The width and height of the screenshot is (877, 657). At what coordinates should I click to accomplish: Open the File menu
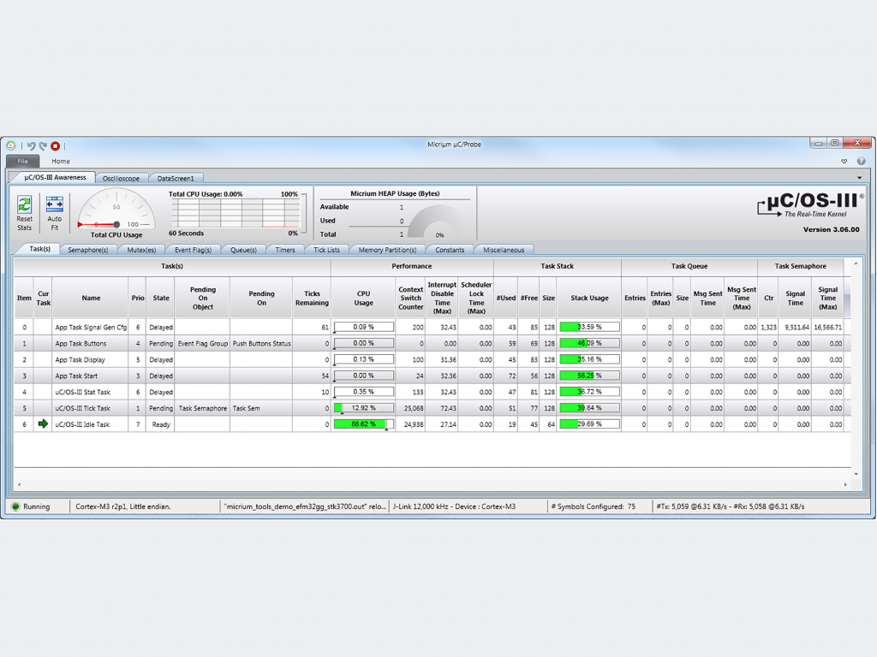pyautogui.click(x=22, y=161)
